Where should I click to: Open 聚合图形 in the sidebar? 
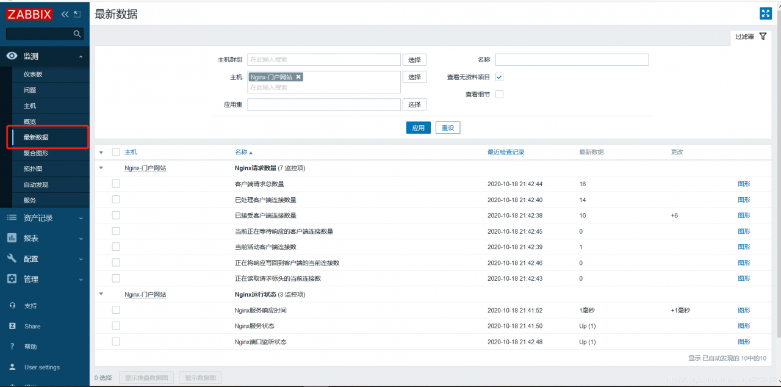(x=36, y=153)
